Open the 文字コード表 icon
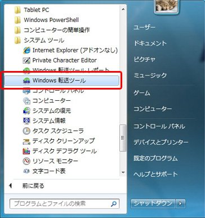 [x=26, y=171]
